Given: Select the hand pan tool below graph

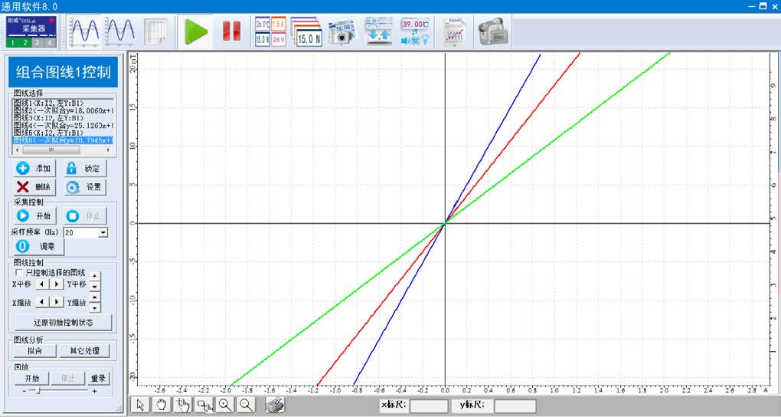Looking at the screenshot, I should [x=161, y=406].
